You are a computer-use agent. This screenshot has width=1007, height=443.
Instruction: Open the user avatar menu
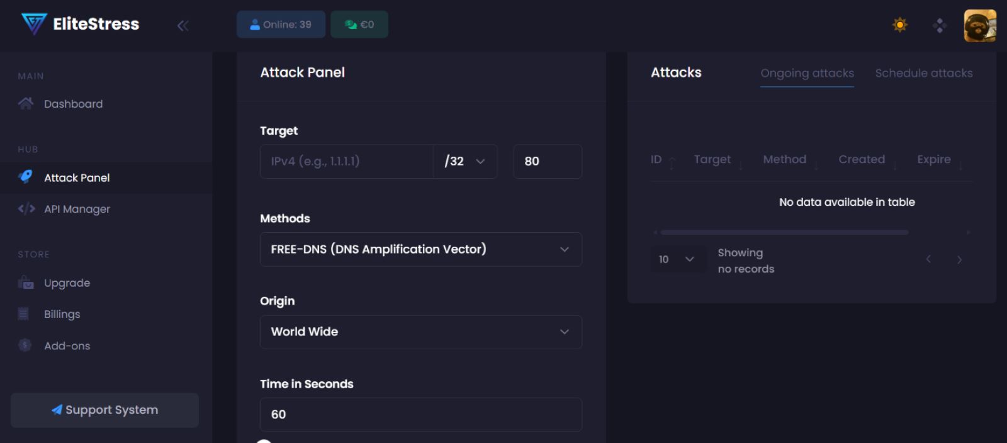point(980,25)
